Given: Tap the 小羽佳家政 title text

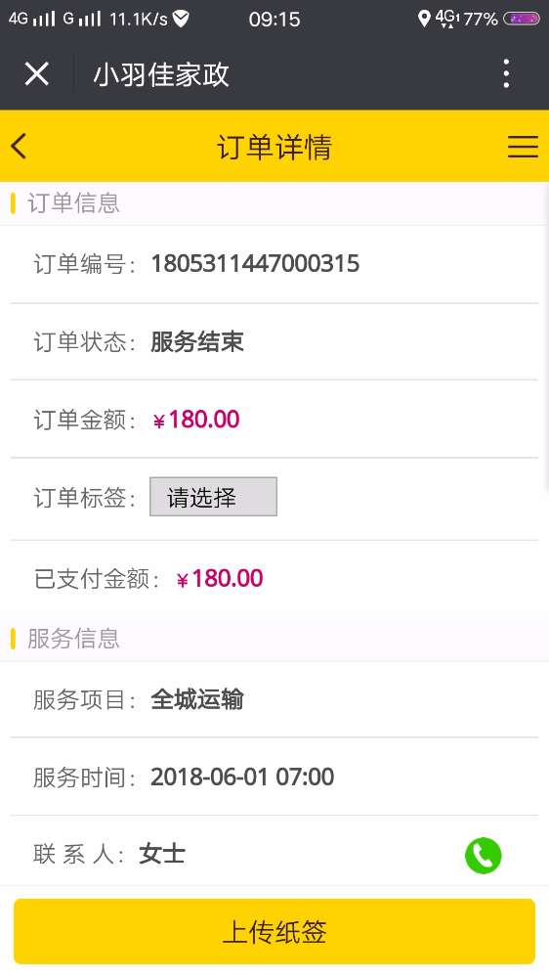Looking at the screenshot, I should [x=161, y=75].
